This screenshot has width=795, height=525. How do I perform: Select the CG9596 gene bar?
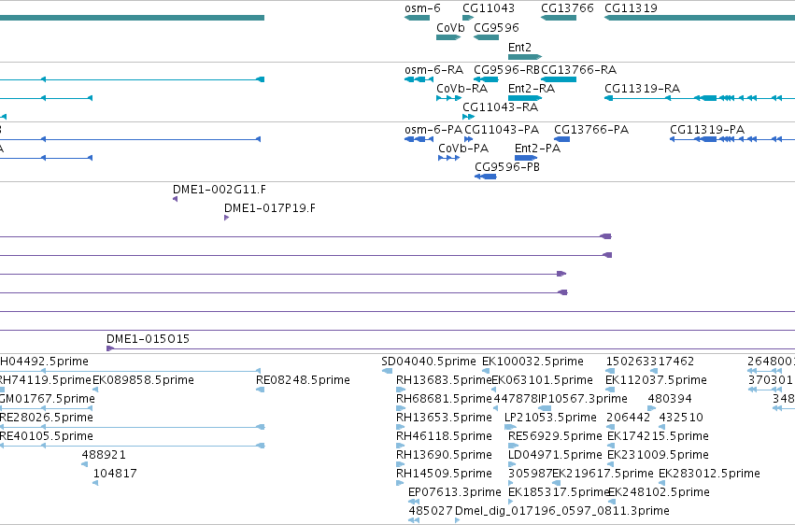[486, 37]
